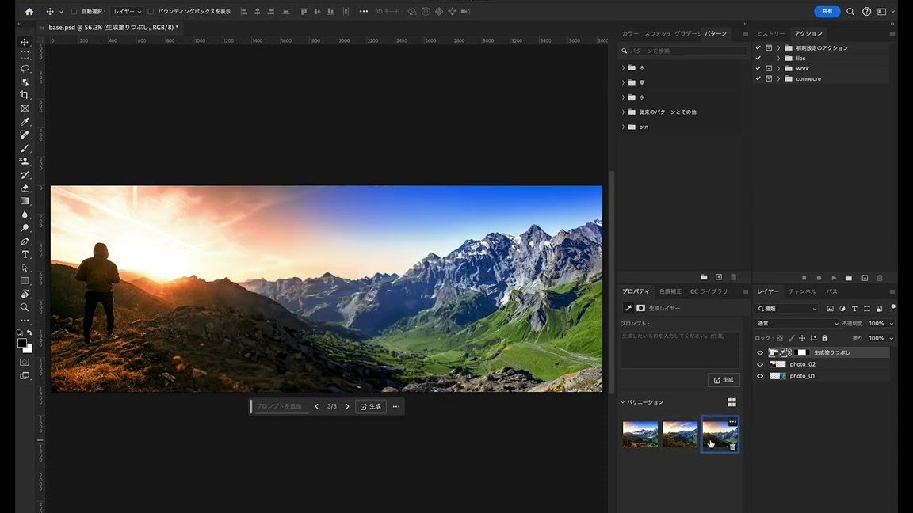The image size is (913, 513).
Task: Switch to the 色調補正 tab
Action: [x=670, y=291]
